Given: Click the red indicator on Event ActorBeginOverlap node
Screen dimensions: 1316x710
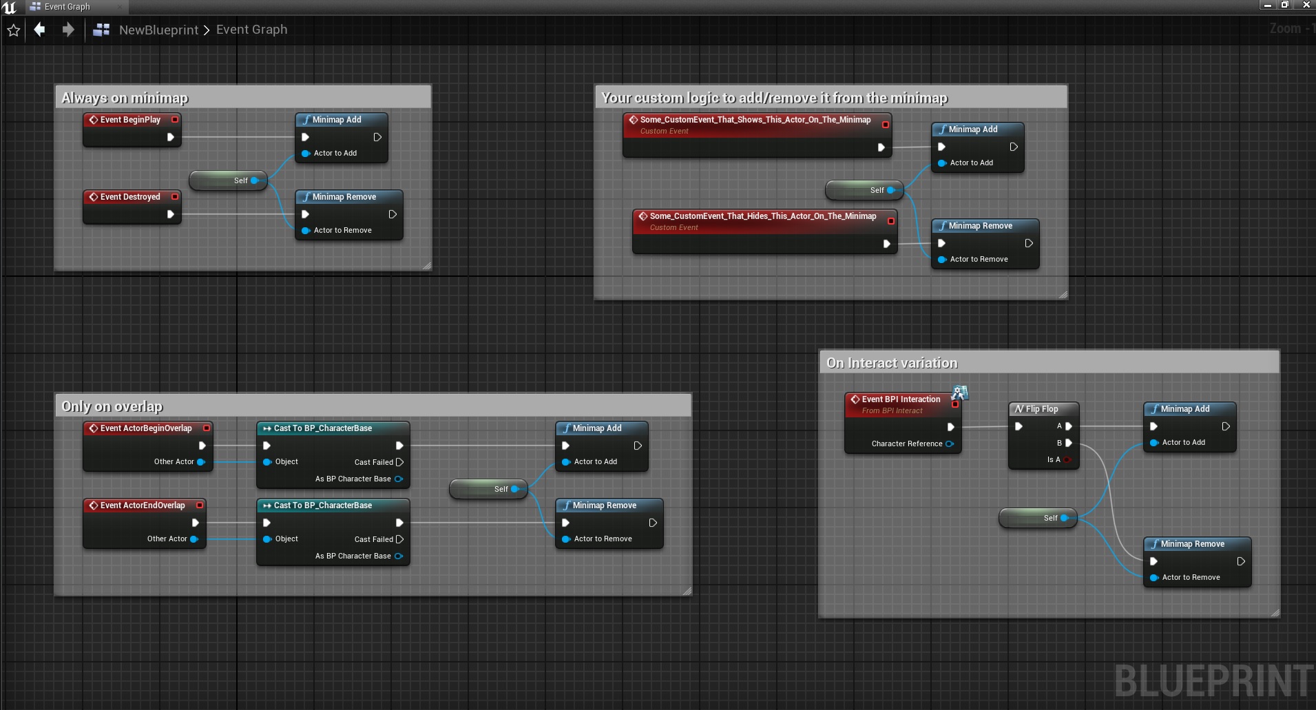Looking at the screenshot, I should 206,428.
